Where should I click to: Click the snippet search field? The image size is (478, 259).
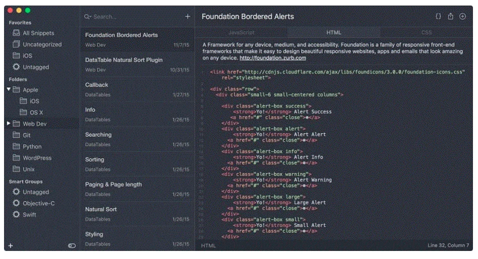tap(134, 17)
